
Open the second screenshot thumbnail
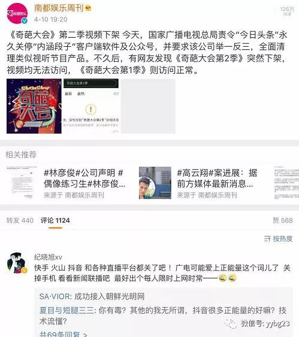click(91, 106)
